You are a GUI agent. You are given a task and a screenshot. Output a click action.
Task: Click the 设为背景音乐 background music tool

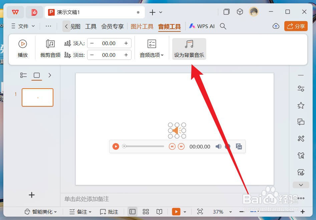189,48
